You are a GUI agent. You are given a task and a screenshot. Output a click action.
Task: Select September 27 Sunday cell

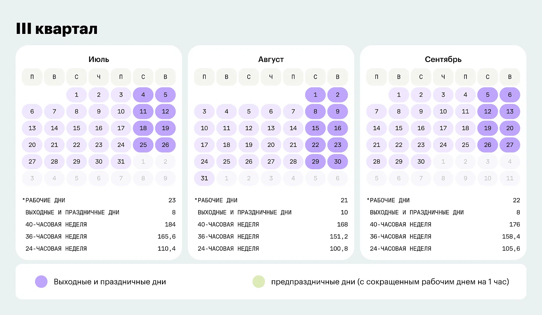point(510,145)
